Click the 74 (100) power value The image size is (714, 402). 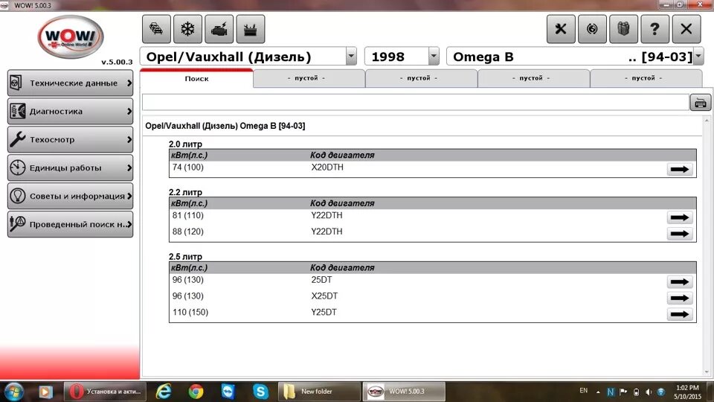click(188, 167)
